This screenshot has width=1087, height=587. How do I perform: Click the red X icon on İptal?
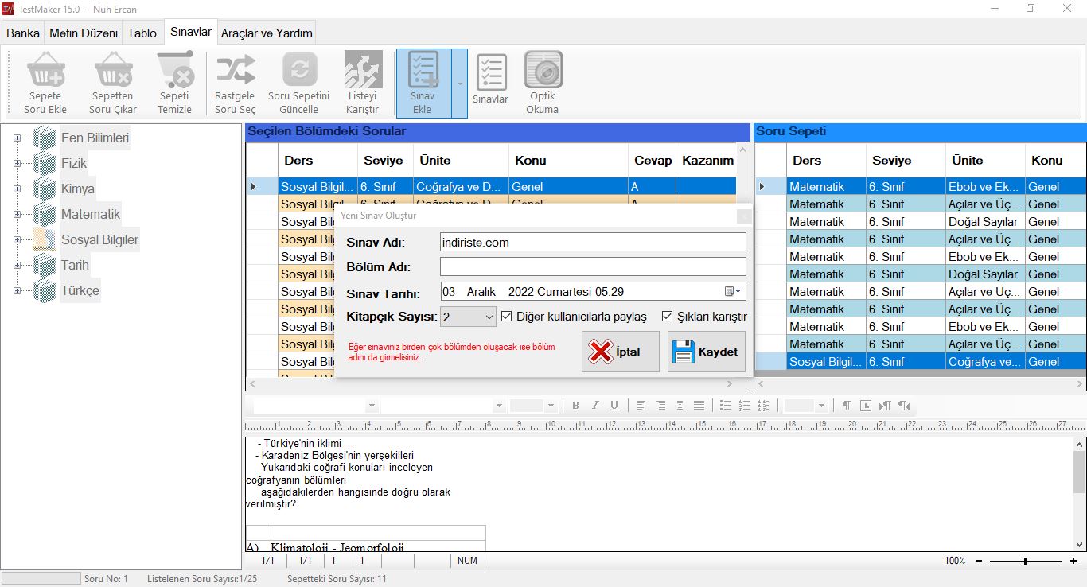pos(600,352)
